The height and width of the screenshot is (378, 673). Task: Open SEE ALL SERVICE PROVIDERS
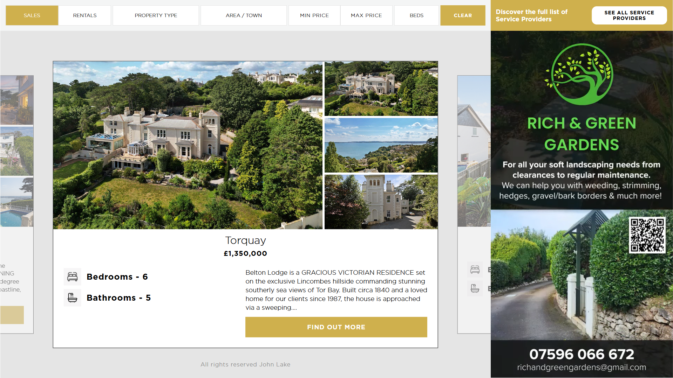[x=629, y=15]
